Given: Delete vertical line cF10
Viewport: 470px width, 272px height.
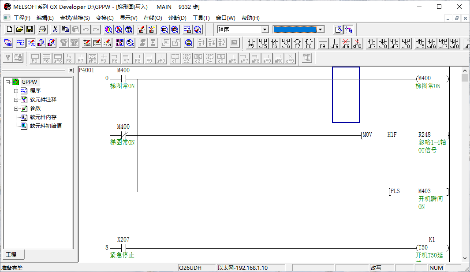Looking at the screenshot, I should pyautogui.click(x=357, y=43).
